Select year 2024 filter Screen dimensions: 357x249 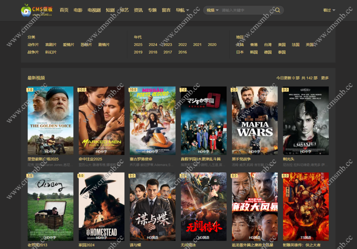tap(153, 45)
